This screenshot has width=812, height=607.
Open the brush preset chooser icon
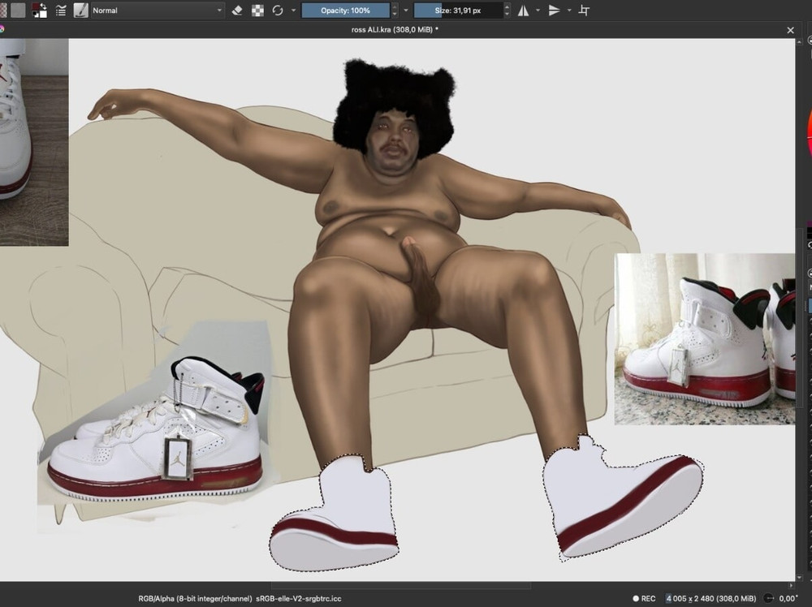click(x=81, y=11)
